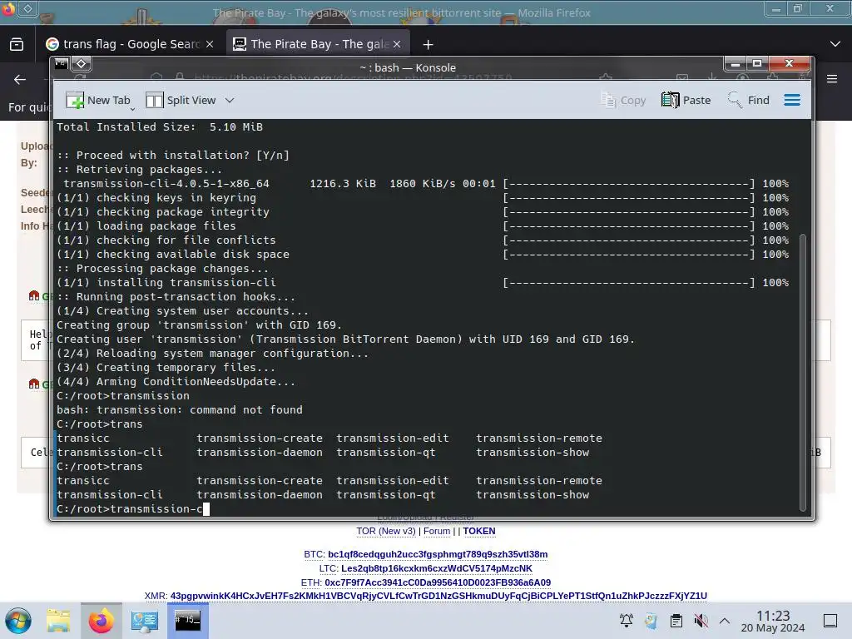Open a New Tab in Konsole
The image size is (852, 639).
98,100
